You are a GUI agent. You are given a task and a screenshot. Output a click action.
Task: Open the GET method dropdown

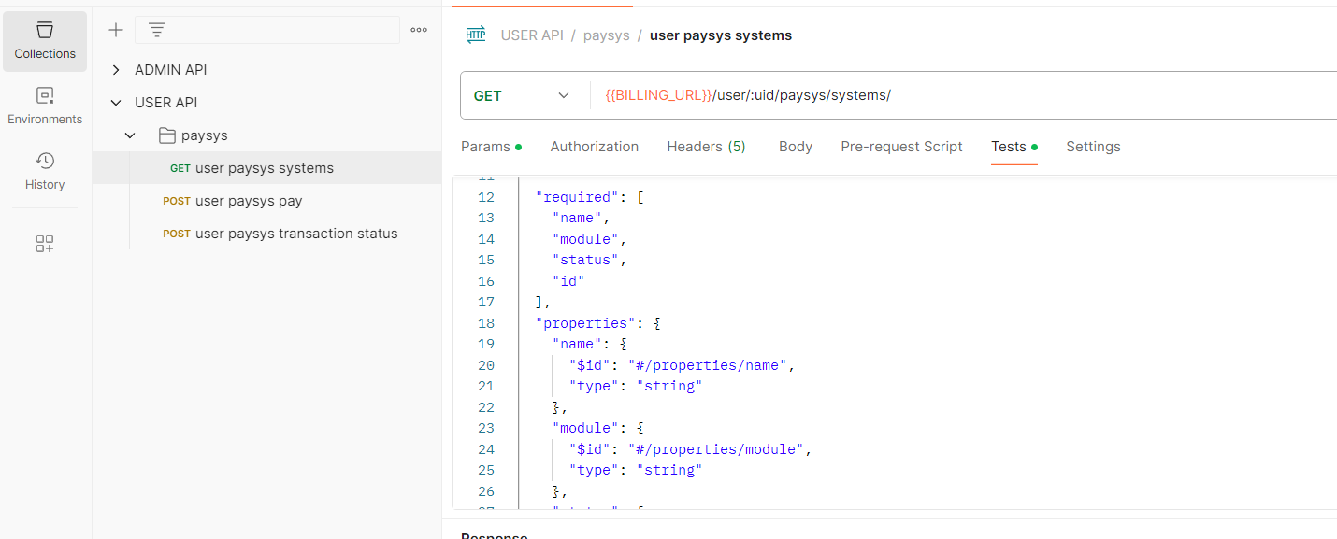(x=522, y=95)
